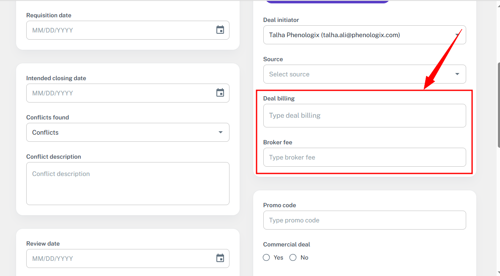Click the scrollbar down arrow
500x276 pixels.
coord(498,273)
